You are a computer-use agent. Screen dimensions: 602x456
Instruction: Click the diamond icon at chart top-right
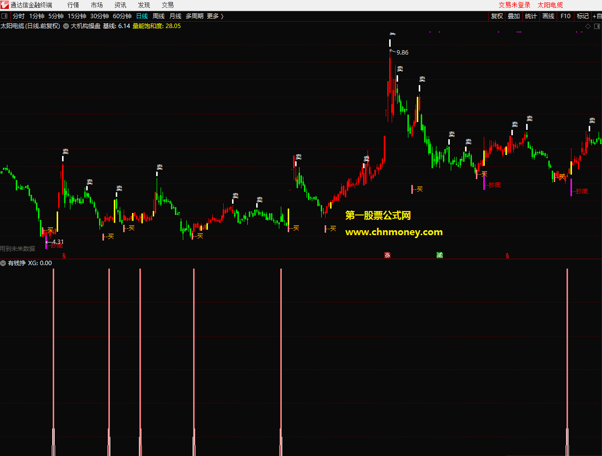click(588, 26)
